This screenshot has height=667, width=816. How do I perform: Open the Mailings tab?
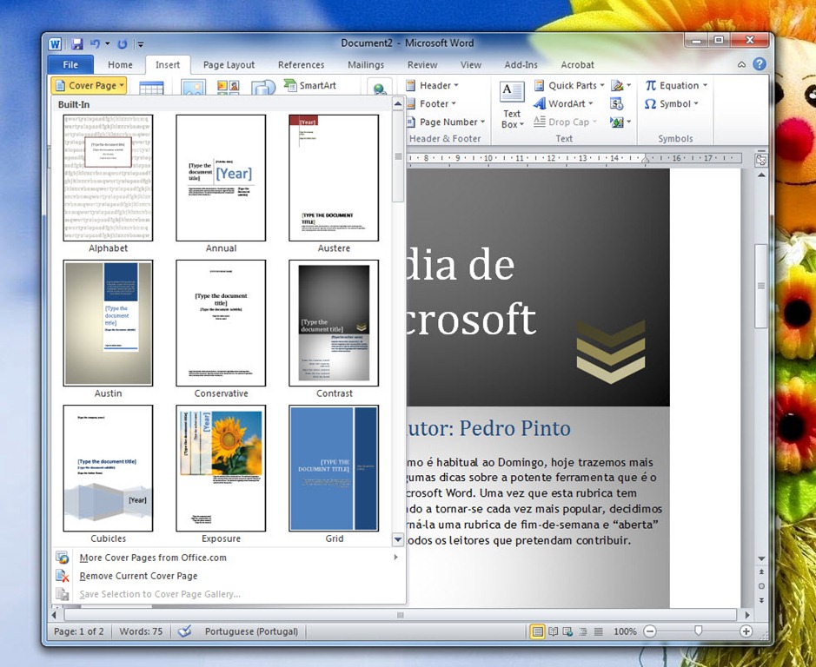coord(366,64)
